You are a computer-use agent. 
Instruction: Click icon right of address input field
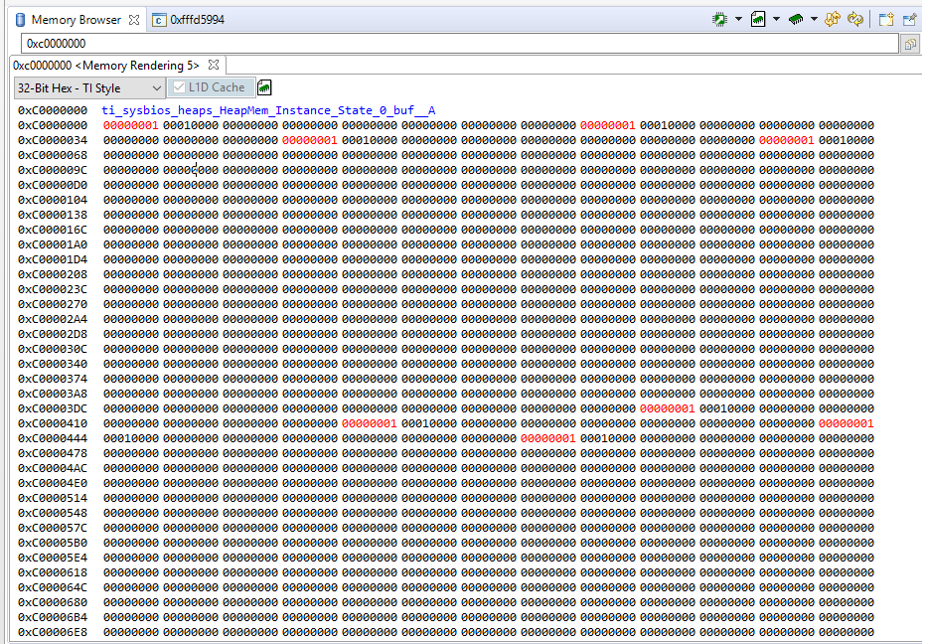click(910, 44)
